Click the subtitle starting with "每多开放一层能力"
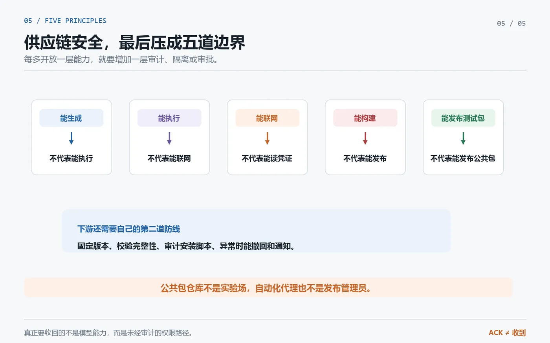Screen dimensions: 550x343 pyautogui.click(x=121, y=60)
